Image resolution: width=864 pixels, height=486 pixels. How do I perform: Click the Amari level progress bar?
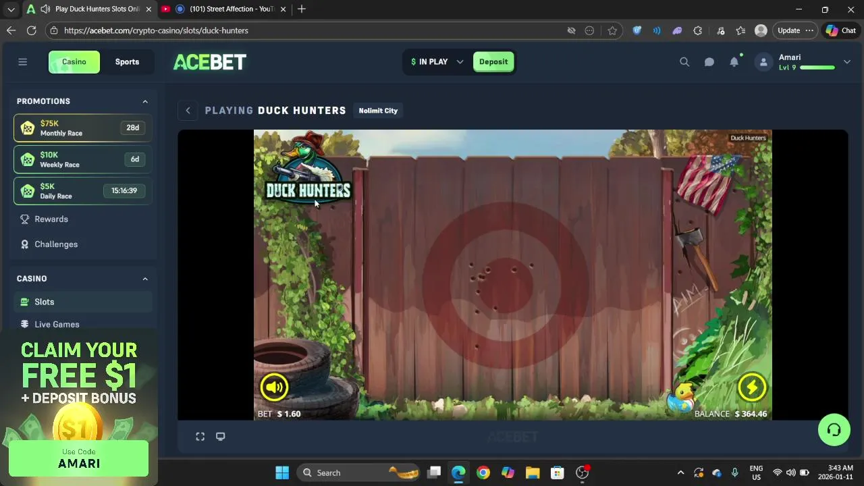817,67
